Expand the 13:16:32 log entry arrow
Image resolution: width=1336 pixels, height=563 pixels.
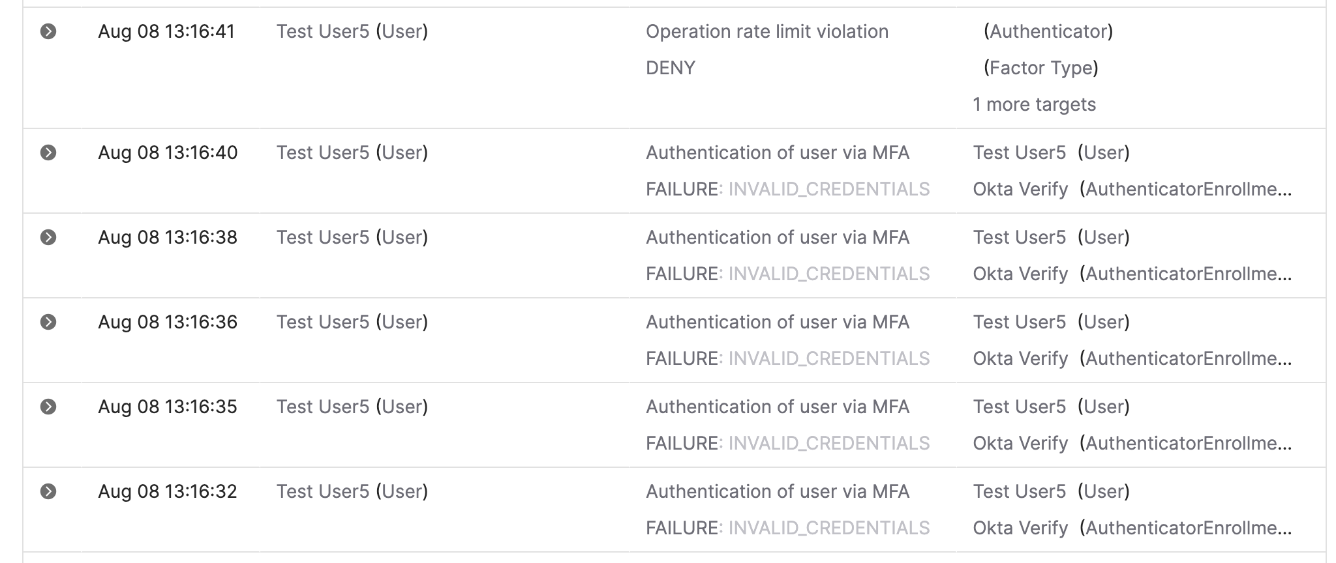[48, 491]
